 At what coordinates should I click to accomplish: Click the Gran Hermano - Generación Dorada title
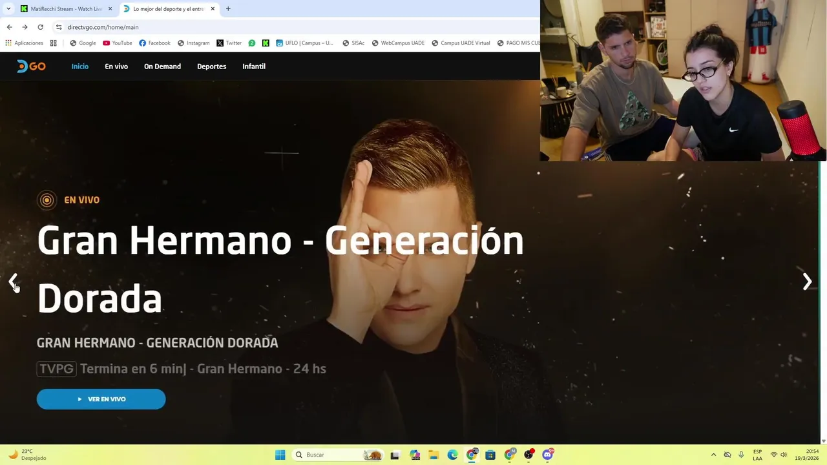pyautogui.click(x=280, y=269)
